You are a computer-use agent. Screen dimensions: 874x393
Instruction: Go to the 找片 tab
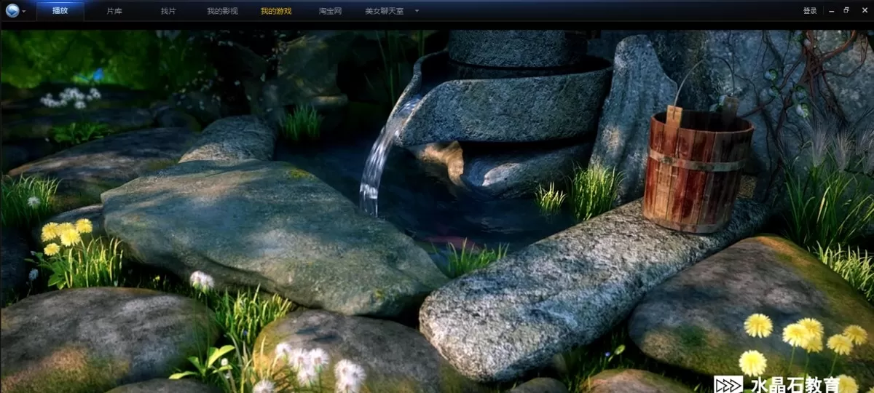168,11
